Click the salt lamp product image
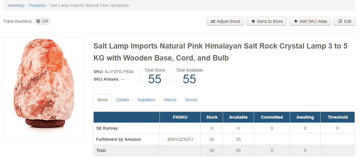Viewport: 360px width, 163px height. pos(44,87)
